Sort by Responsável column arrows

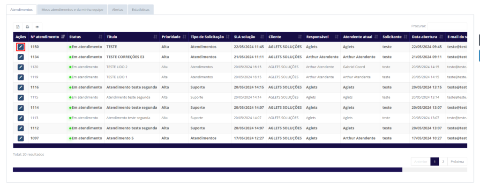coord(337,37)
